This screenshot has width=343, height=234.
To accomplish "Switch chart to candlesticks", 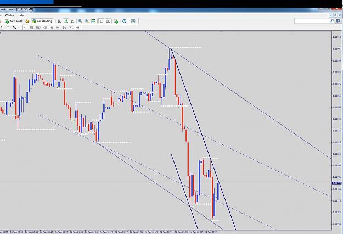I will [66, 21].
